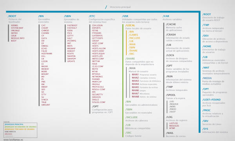Select the /ETC directory heading
Viewport: 235px width, 141px height.
click(92, 16)
